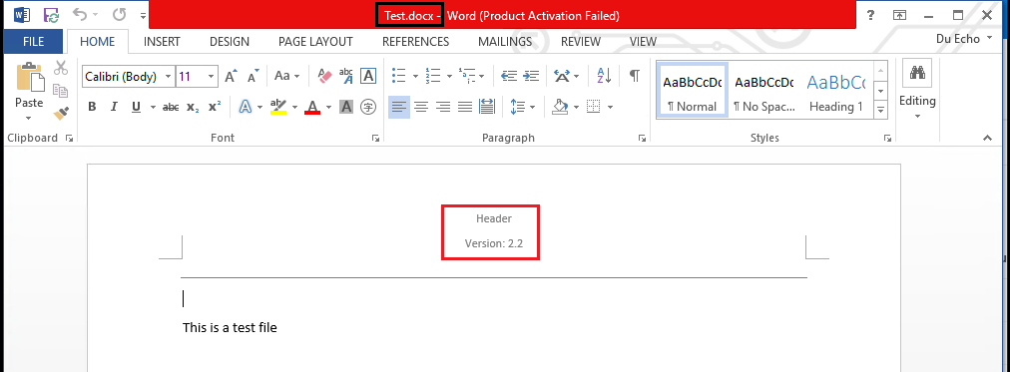Clear all formatting eraser icon

pos(324,76)
